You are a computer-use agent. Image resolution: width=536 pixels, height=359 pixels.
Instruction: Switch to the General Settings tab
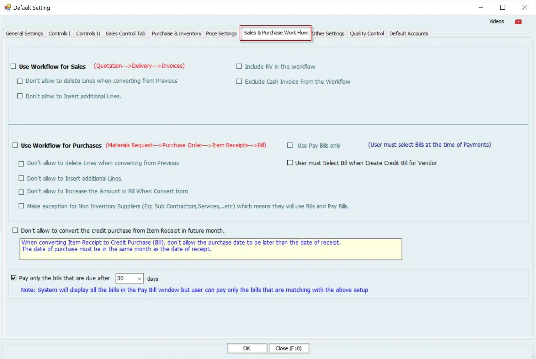pos(24,34)
